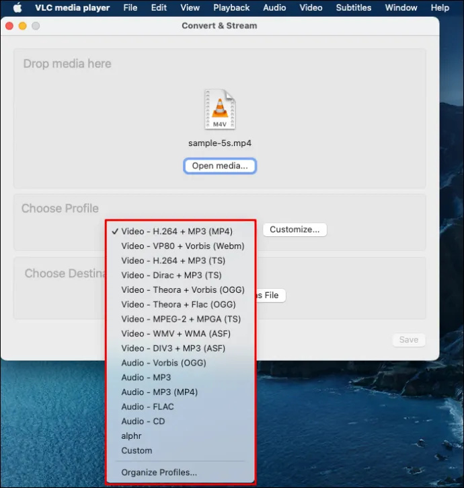Select the alphr profile

click(x=180, y=436)
